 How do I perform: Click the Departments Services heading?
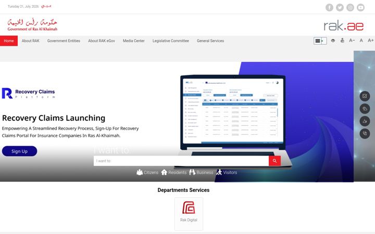point(183,190)
